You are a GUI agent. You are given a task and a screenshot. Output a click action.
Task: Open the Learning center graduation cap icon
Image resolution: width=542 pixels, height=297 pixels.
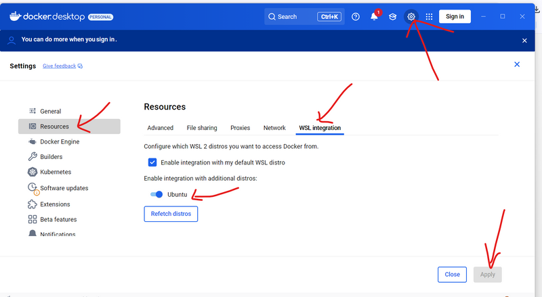point(392,17)
